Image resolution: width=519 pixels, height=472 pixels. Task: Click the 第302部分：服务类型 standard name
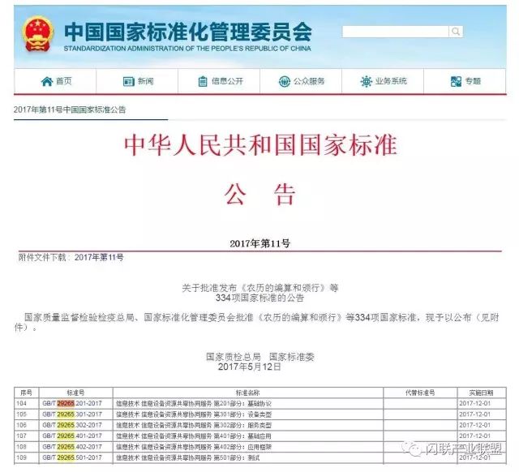(x=242, y=425)
